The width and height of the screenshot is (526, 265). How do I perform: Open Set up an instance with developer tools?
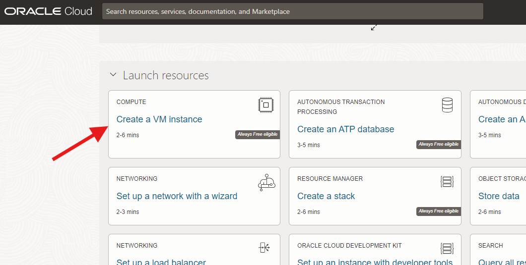pos(375,262)
